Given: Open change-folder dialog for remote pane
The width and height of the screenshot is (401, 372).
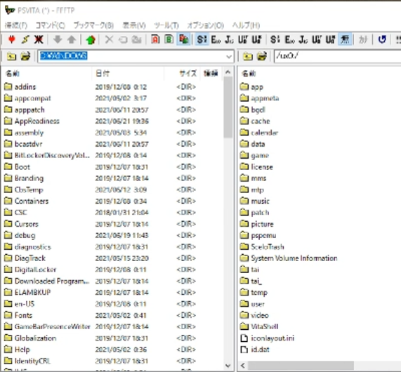Looking at the screenshot, I should point(262,56).
